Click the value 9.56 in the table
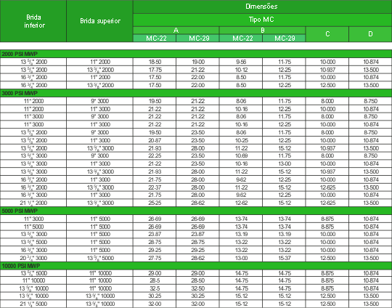392x308 pixels. (x=241, y=62)
